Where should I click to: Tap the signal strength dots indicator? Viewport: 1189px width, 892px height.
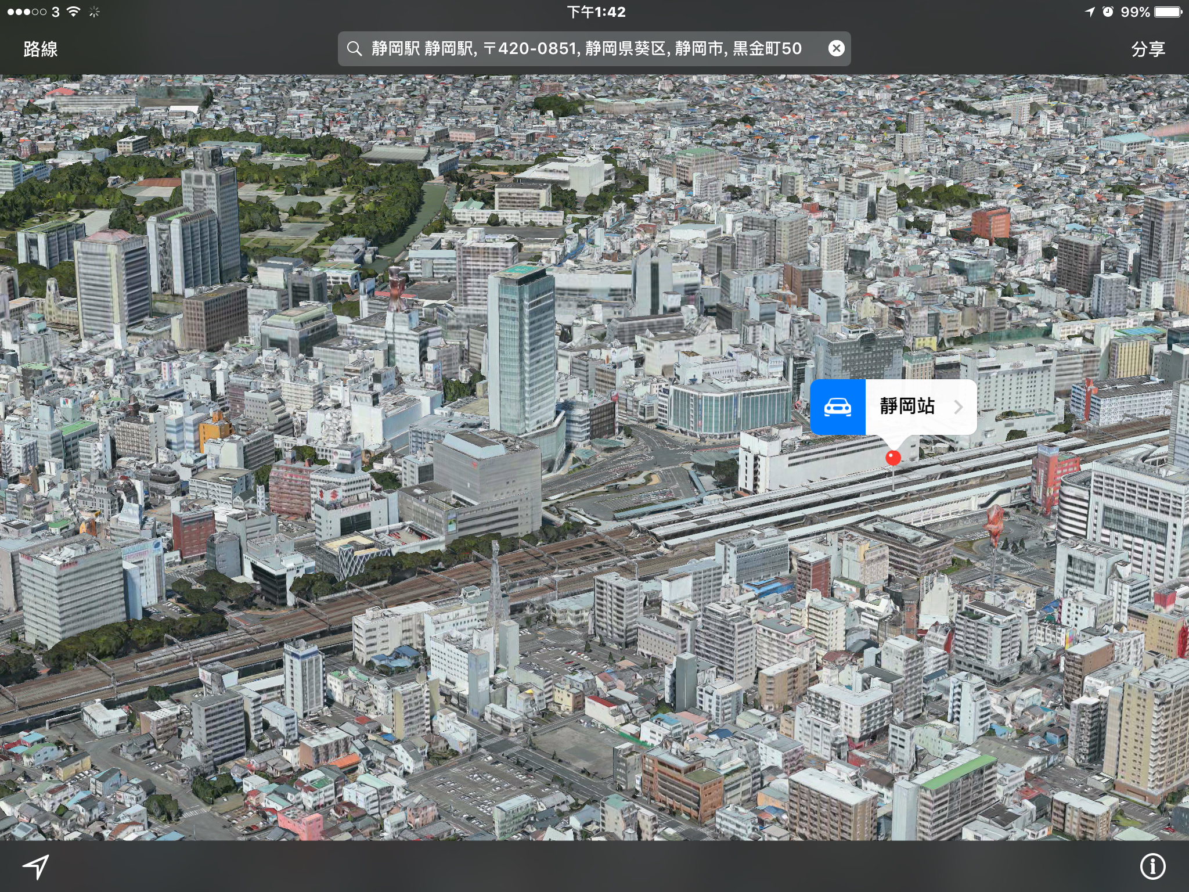coord(27,12)
